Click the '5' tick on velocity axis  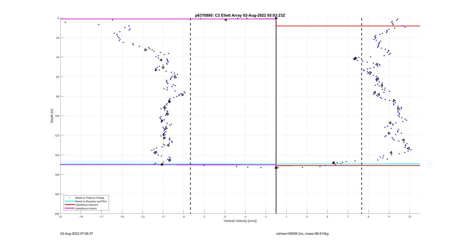pos(327,217)
